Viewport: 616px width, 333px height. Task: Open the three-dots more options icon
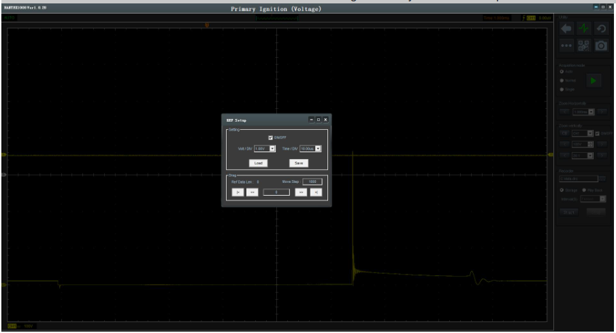tap(566, 46)
